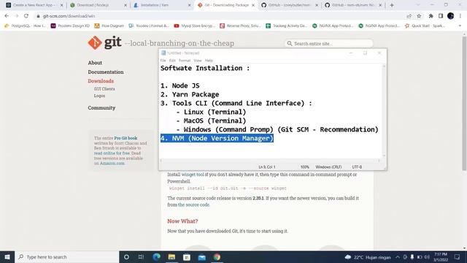Viewport: 467px width, 263px height.
Task: Open Notepad Format menu
Action: [x=185, y=61]
